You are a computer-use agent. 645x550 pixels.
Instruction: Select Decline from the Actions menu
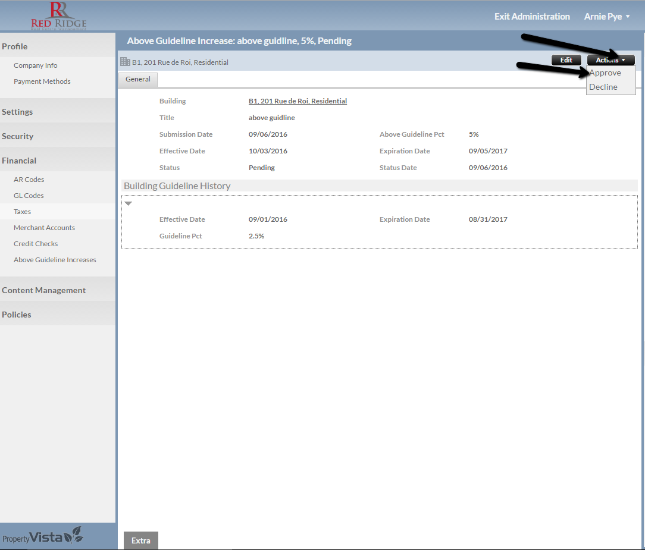click(x=603, y=87)
